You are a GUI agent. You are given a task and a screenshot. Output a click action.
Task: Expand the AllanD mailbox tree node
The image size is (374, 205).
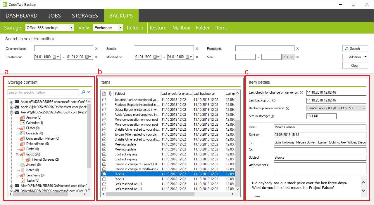coord(12,186)
